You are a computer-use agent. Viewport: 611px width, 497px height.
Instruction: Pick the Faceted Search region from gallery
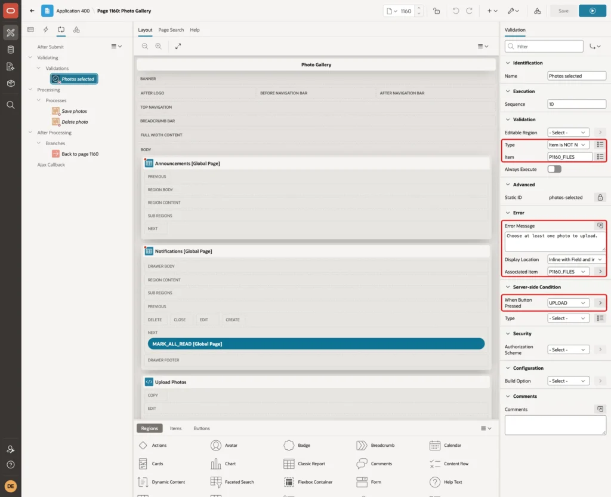(232, 482)
